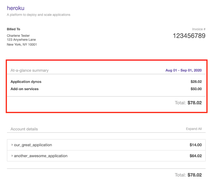Click the Account details heading
The image size is (210, 190).
pyautogui.click(x=24, y=129)
